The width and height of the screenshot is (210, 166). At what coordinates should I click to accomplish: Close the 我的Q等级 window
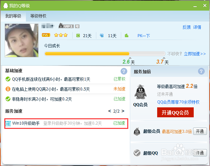(205, 6)
